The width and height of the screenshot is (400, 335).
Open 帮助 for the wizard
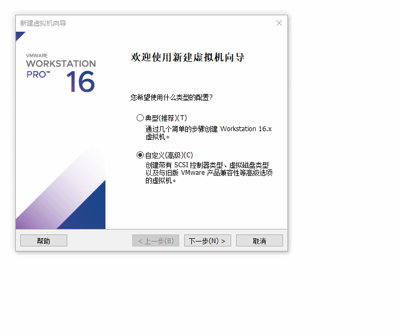pyautogui.click(x=44, y=240)
